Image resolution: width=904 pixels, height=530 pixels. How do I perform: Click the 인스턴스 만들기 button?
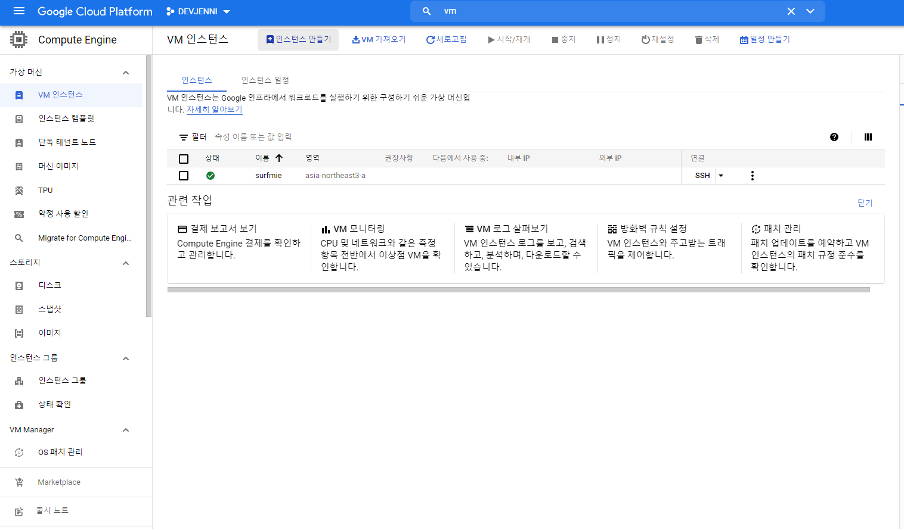(x=298, y=39)
